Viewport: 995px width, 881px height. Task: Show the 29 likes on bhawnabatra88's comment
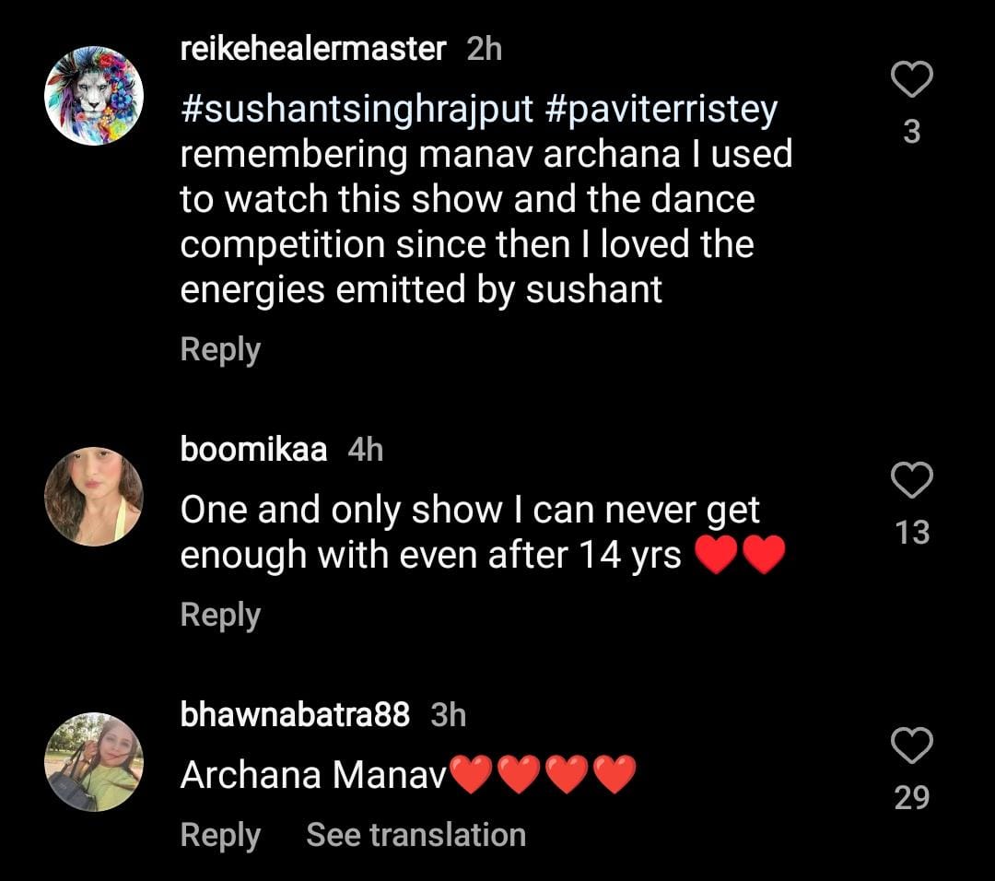click(x=912, y=797)
